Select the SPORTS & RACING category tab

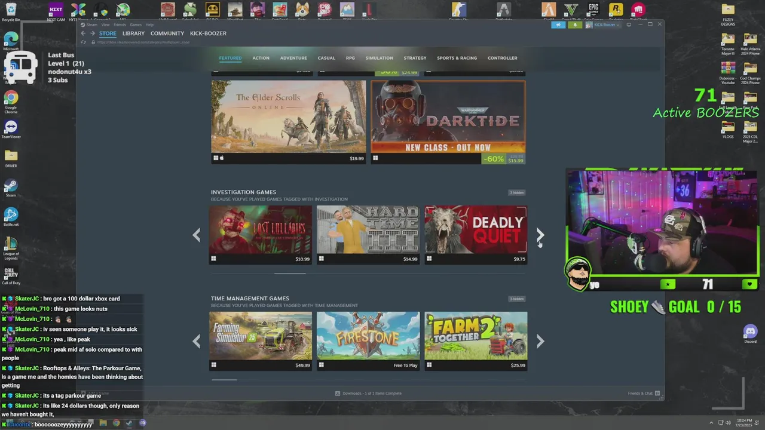457,58
